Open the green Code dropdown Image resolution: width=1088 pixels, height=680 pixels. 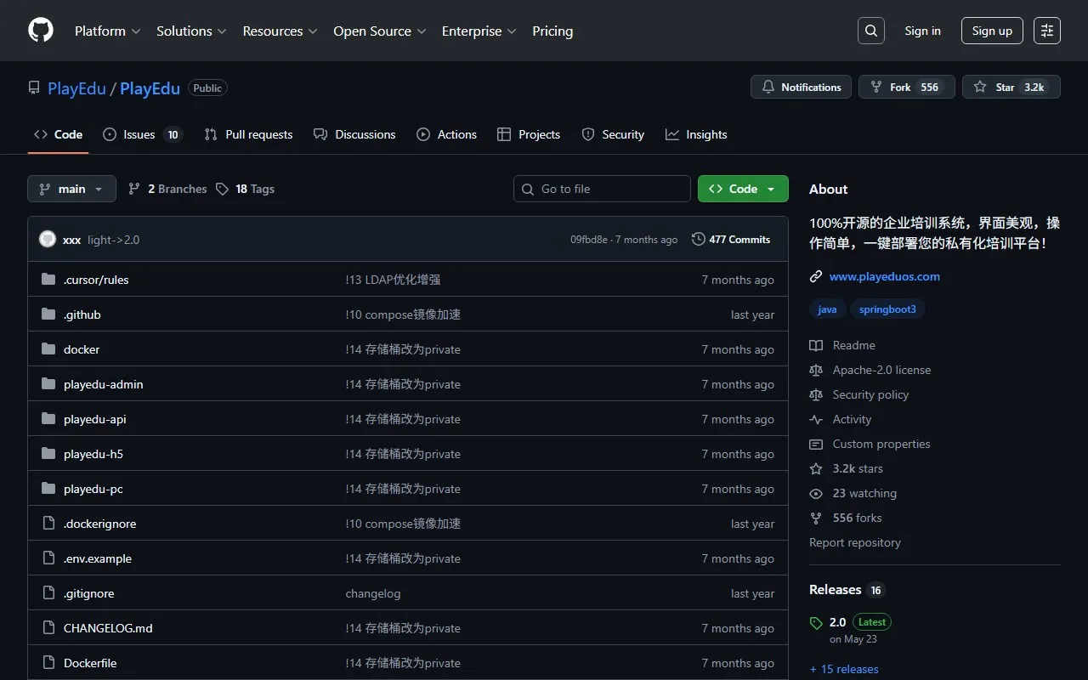[x=742, y=189]
